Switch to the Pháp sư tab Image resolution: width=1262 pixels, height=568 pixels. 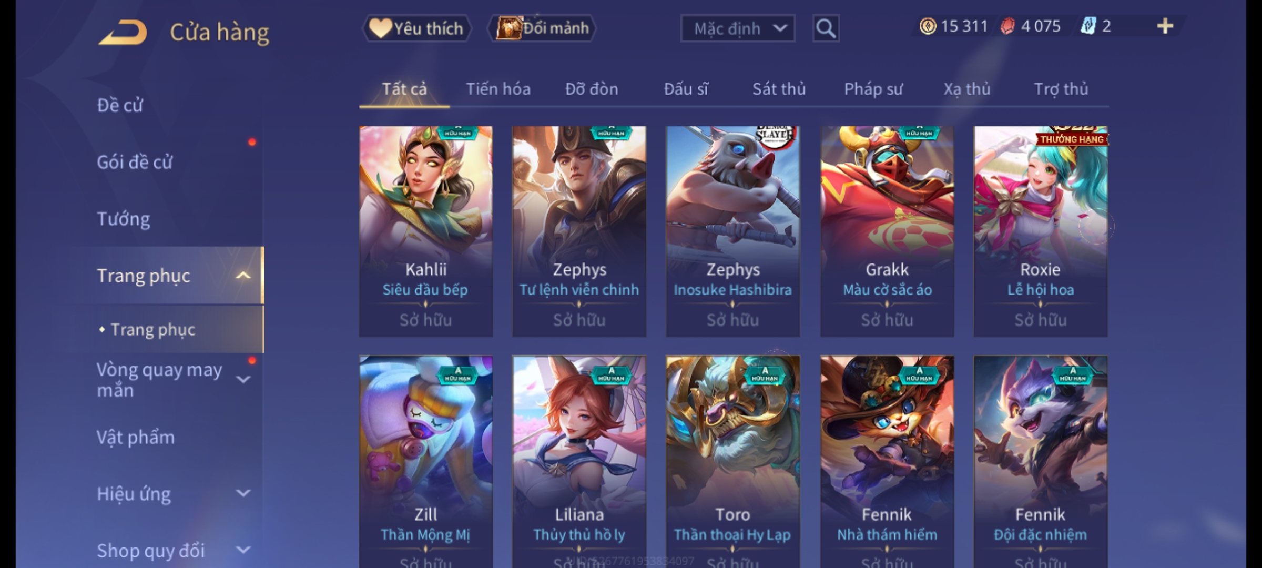click(x=873, y=89)
